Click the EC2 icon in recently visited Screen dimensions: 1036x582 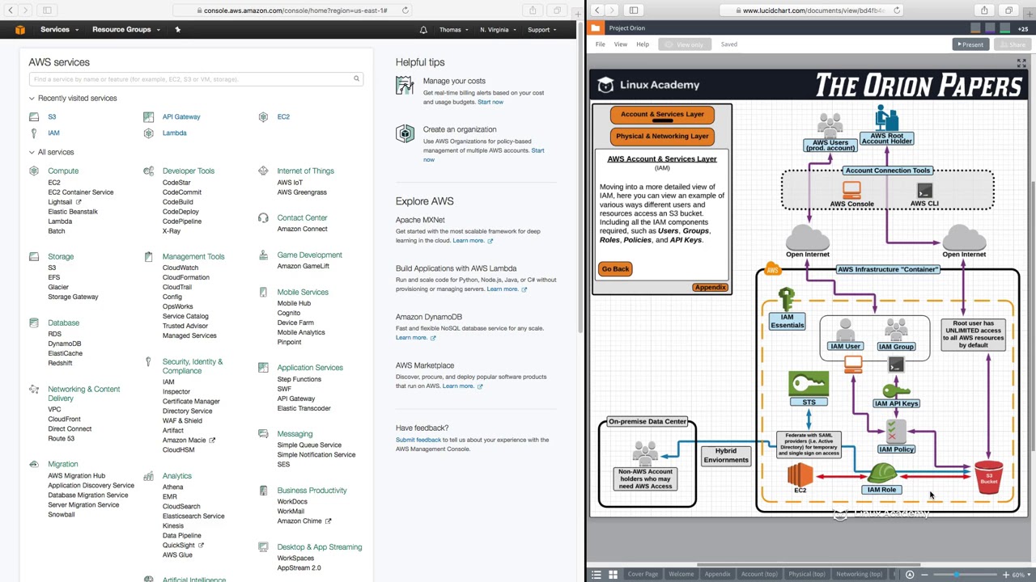click(263, 116)
